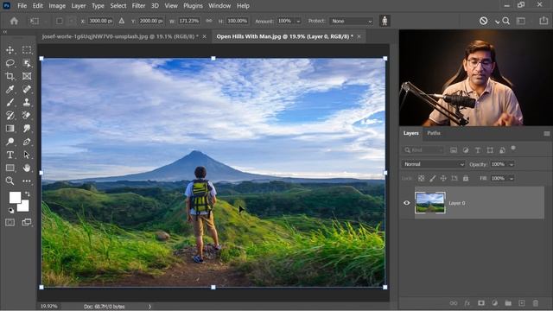The width and height of the screenshot is (553, 311).
Task: Select the Crop tool
Action: 10,76
